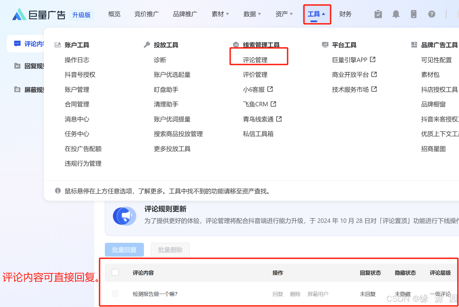Click the 品牌广告工具 grid icon
This screenshot has width=459, height=307.
(414, 45)
